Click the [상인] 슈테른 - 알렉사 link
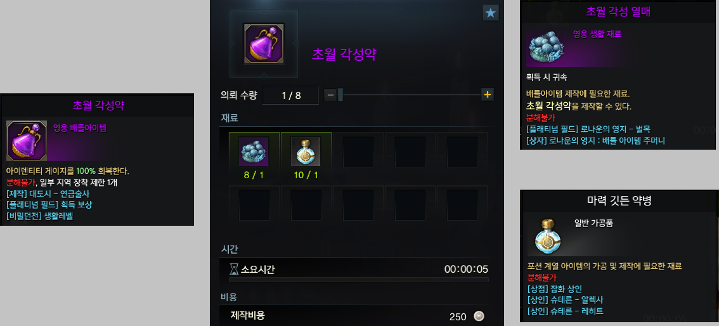 pyautogui.click(x=566, y=300)
